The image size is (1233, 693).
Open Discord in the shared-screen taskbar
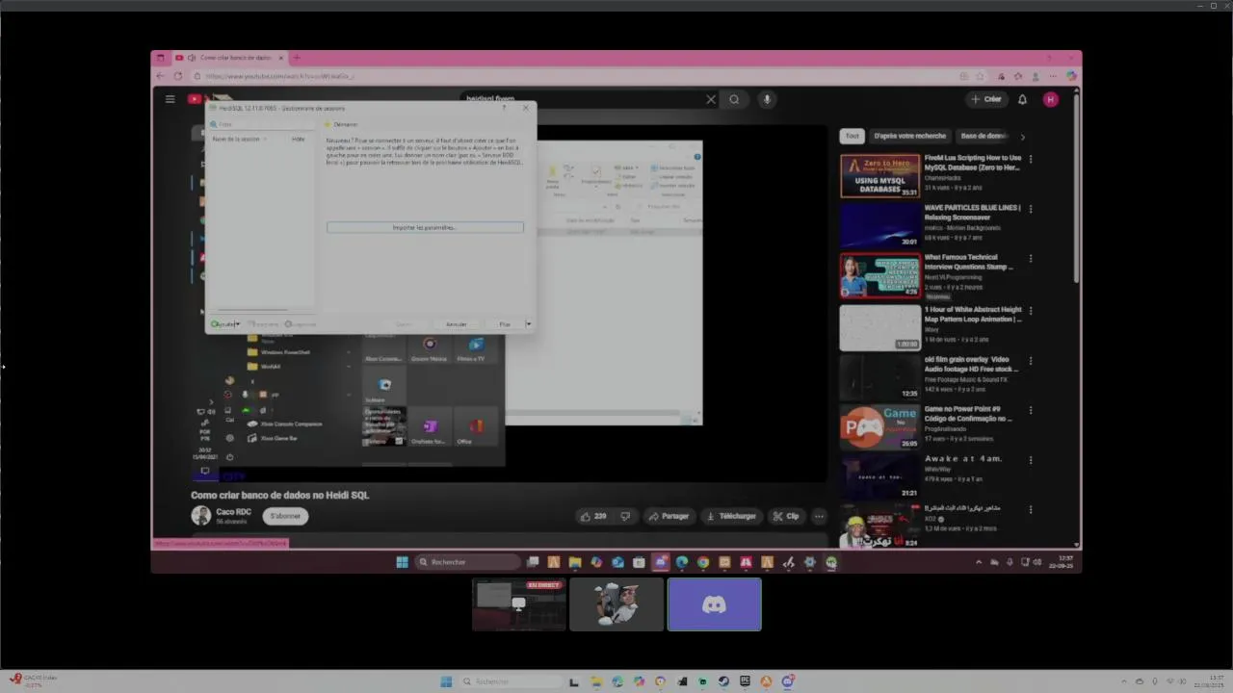(x=661, y=562)
